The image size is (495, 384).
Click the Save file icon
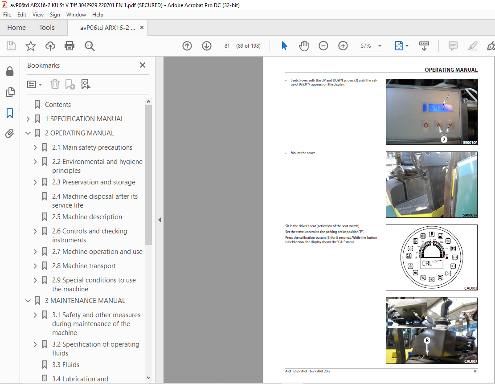click(x=11, y=46)
